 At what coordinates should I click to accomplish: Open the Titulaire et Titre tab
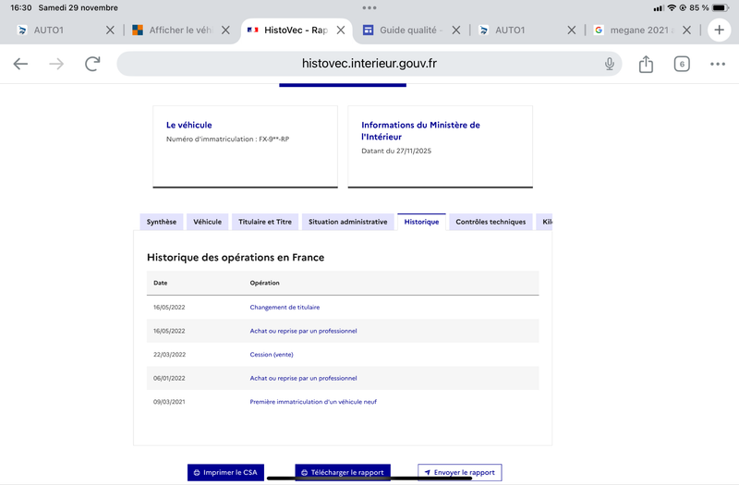click(265, 222)
